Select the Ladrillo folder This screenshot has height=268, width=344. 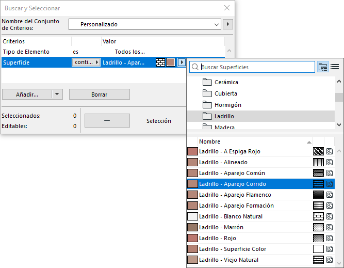pyautogui.click(x=260, y=116)
